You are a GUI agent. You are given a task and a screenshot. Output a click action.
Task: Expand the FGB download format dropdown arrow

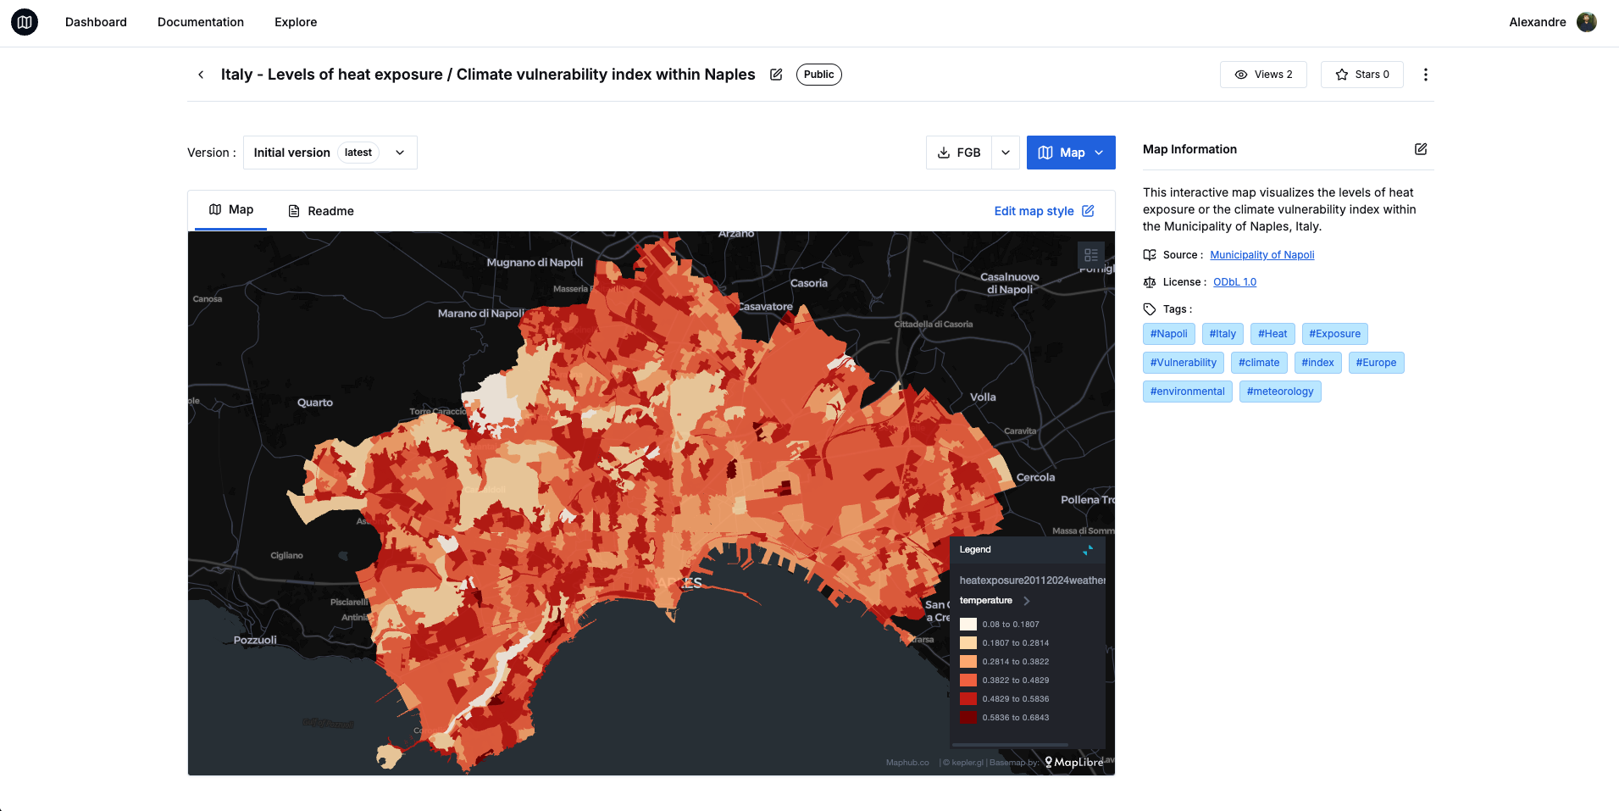(1006, 153)
